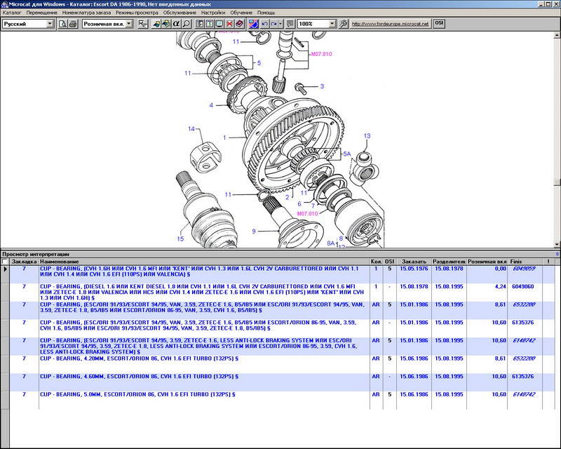This screenshot has width=561, height=449.
Task: Open the Режимы просмотра menu
Action: coord(137,13)
